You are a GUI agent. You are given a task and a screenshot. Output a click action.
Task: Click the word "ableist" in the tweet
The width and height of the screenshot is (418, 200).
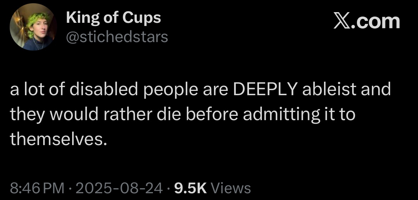(x=330, y=90)
